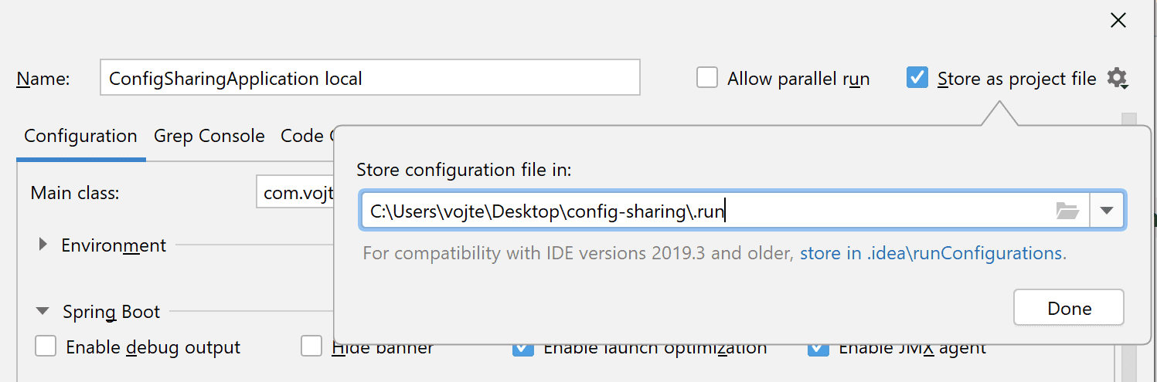Open the path history dropdown arrow

tap(1107, 211)
